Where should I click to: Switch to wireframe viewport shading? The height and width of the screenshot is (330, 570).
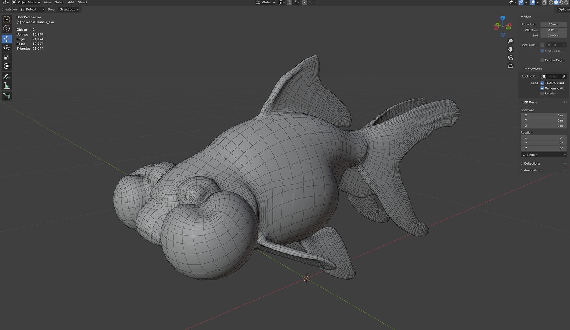coord(551,2)
